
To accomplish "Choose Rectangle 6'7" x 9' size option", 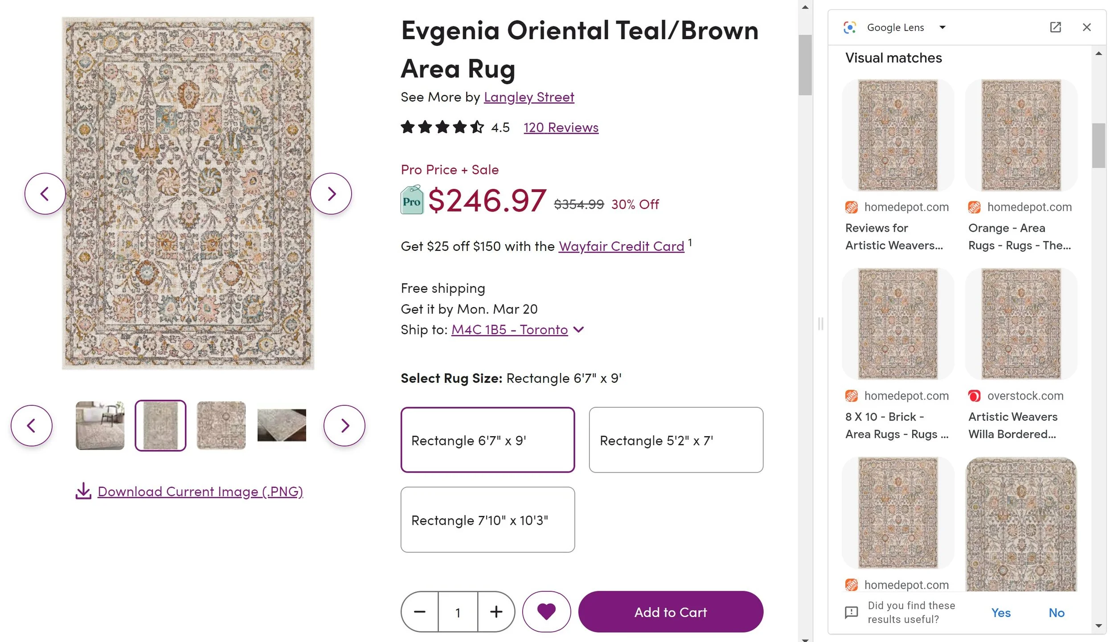I will (487, 440).
